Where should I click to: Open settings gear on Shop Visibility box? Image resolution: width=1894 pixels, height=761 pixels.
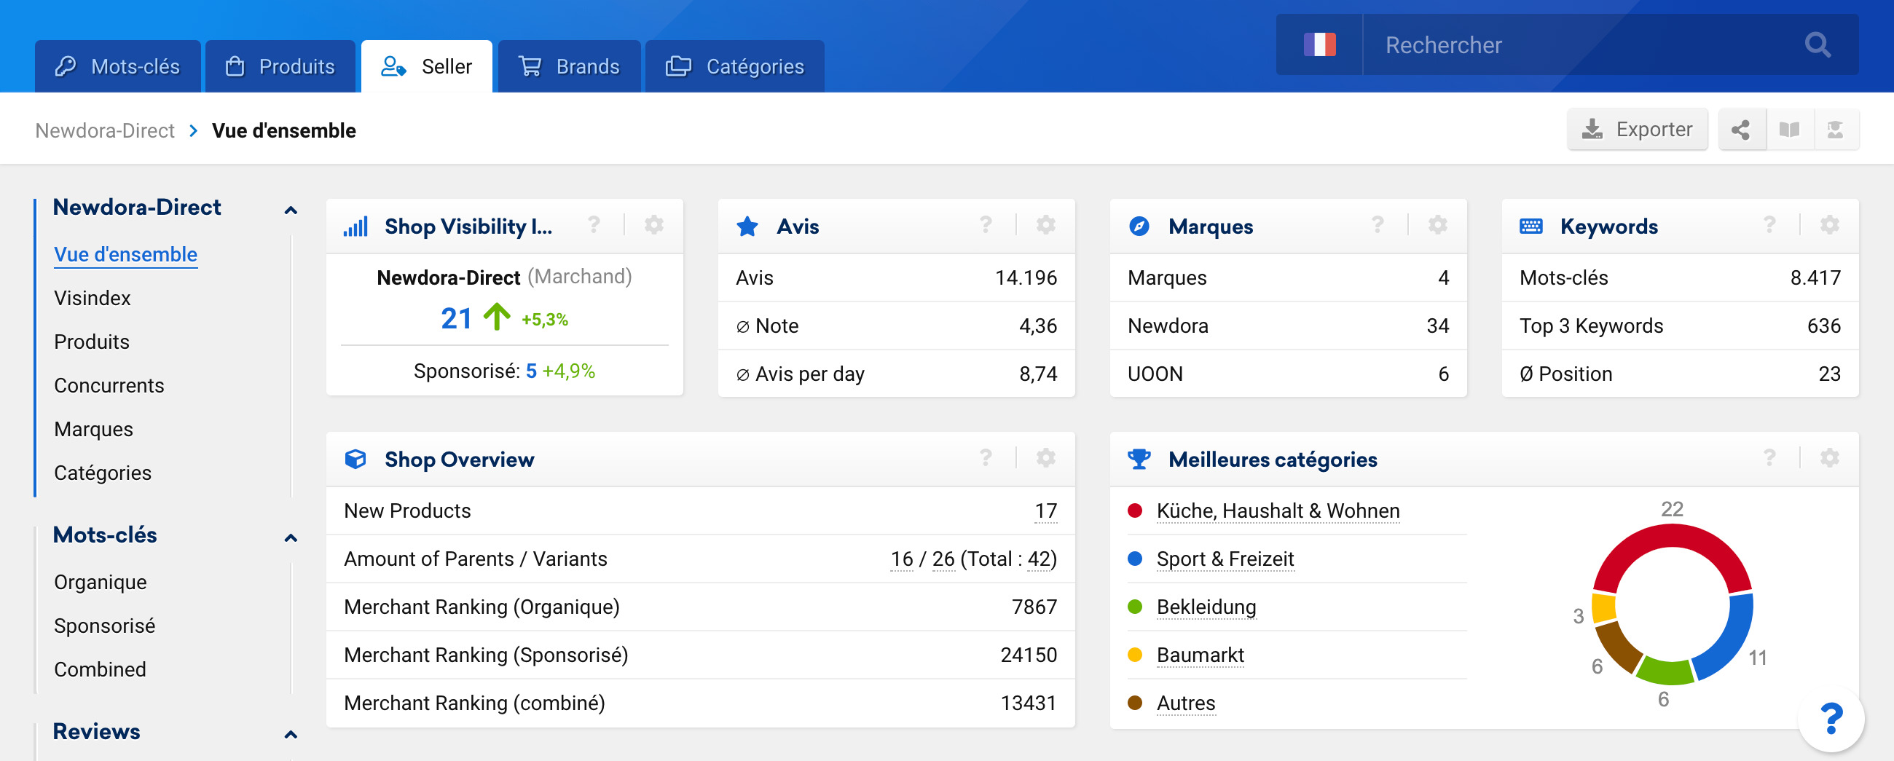click(x=653, y=224)
